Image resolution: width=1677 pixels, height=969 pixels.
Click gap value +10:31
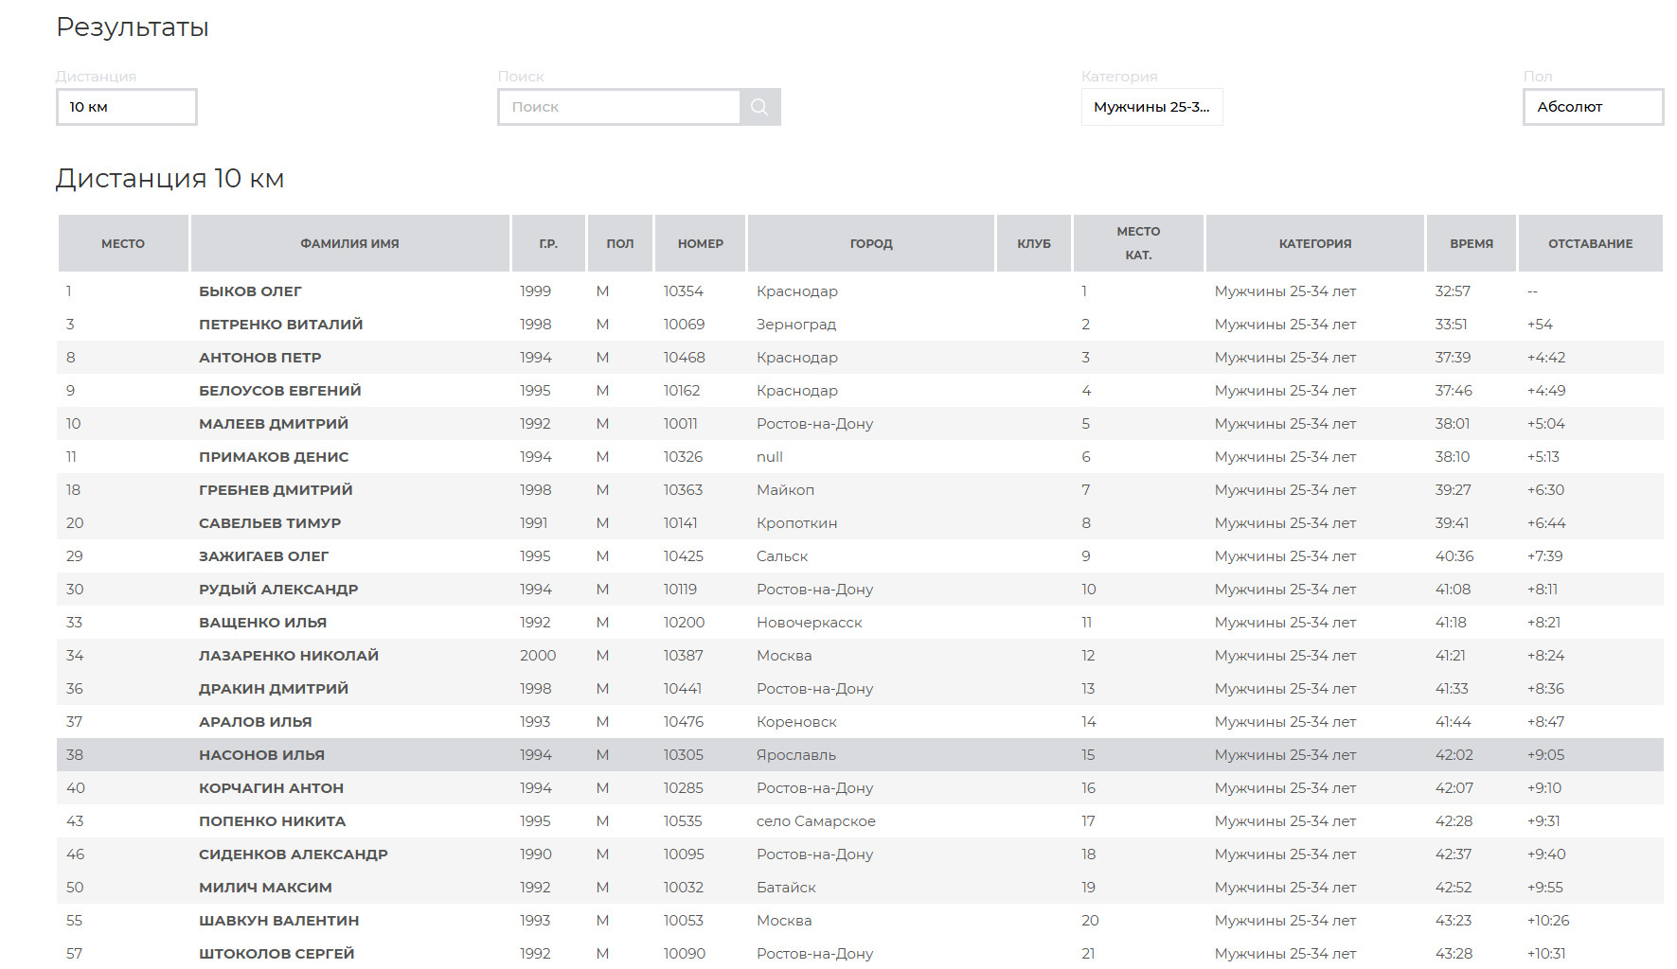click(x=1545, y=954)
